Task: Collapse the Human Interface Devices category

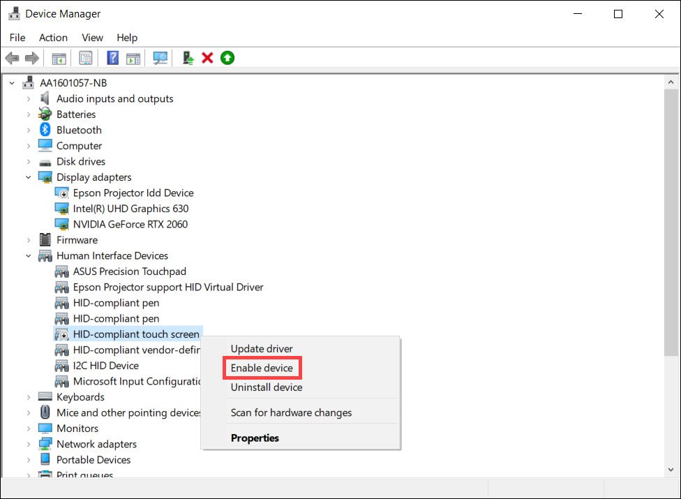Action: [29, 255]
